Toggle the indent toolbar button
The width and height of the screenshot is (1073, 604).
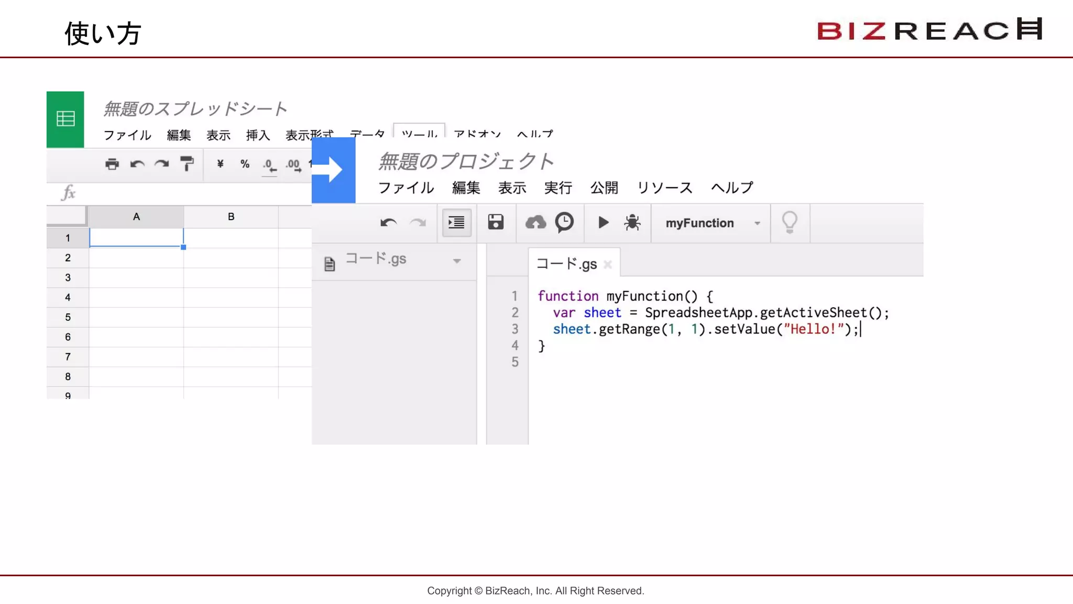[x=456, y=223]
